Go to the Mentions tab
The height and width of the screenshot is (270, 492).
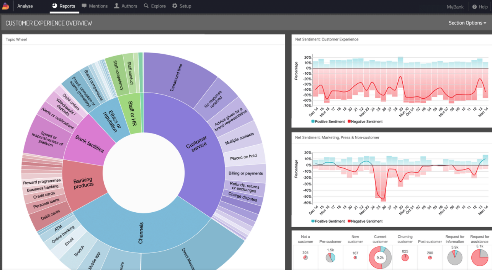pyautogui.click(x=94, y=6)
